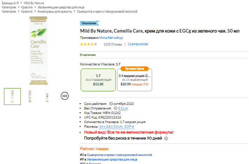249x164 pixels.
Task: Click the shipping weight help icon
Action: tap(115, 108)
